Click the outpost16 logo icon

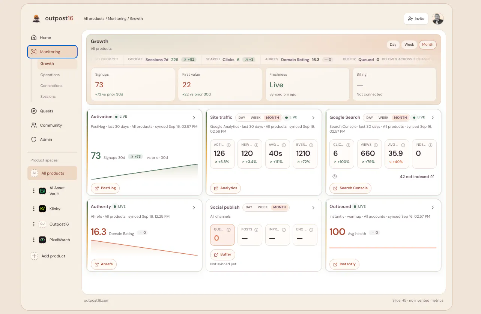point(36,18)
